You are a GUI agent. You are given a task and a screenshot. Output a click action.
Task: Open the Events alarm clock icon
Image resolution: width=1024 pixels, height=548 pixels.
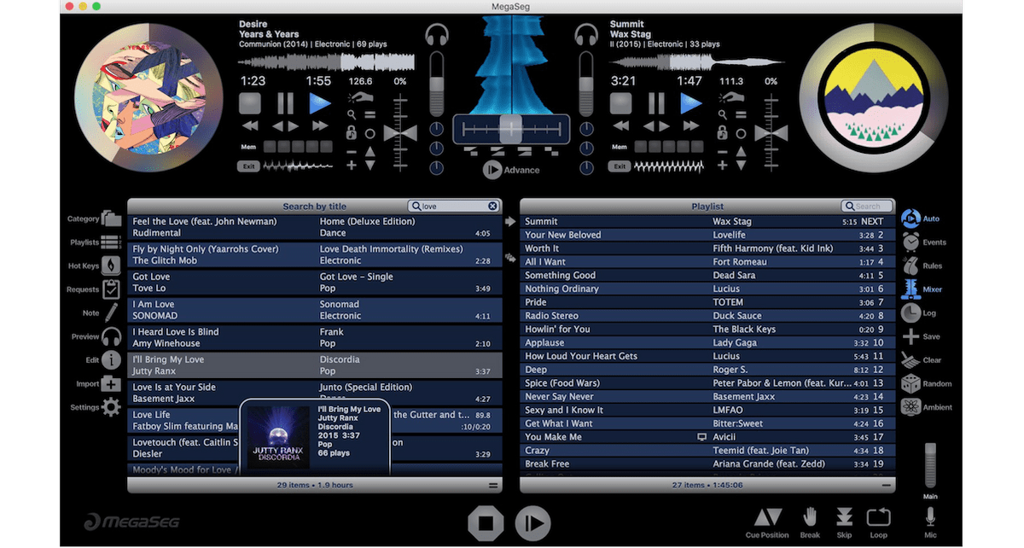pos(911,242)
